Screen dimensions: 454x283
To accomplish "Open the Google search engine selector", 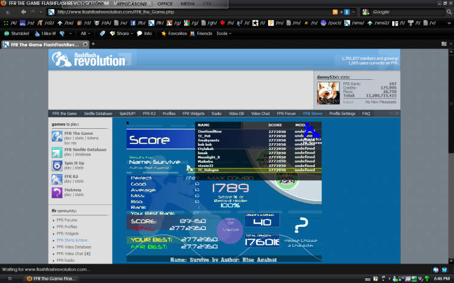I will (366, 12).
